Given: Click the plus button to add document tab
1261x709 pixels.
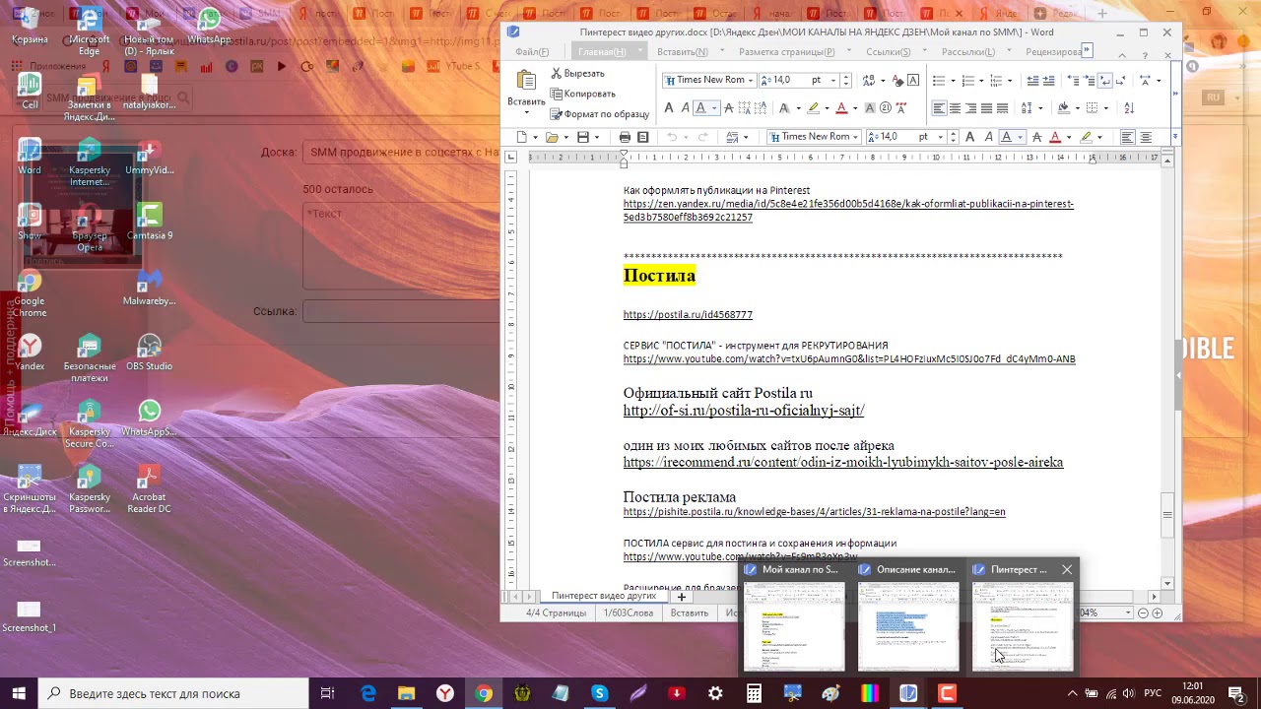Looking at the screenshot, I should [681, 596].
